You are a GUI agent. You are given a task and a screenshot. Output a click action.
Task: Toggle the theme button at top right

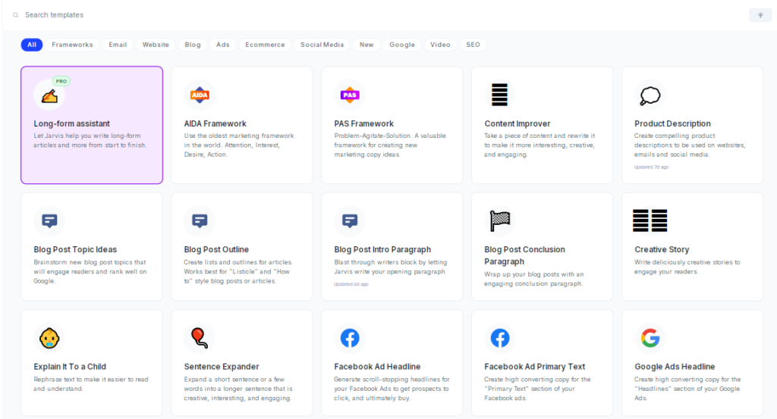760,15
